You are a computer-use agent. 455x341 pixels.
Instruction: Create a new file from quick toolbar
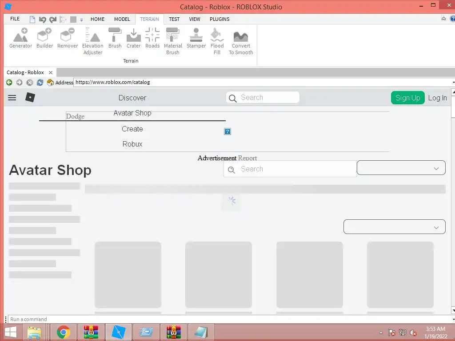pos(32,20)
